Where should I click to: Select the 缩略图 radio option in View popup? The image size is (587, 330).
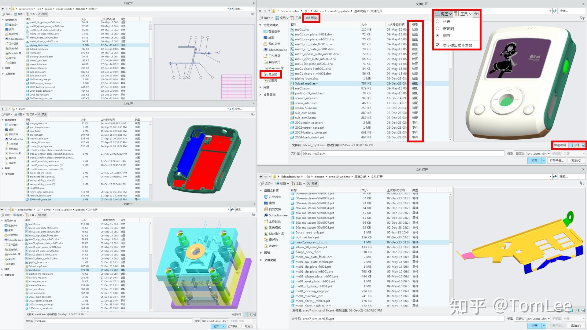(437, 29)
